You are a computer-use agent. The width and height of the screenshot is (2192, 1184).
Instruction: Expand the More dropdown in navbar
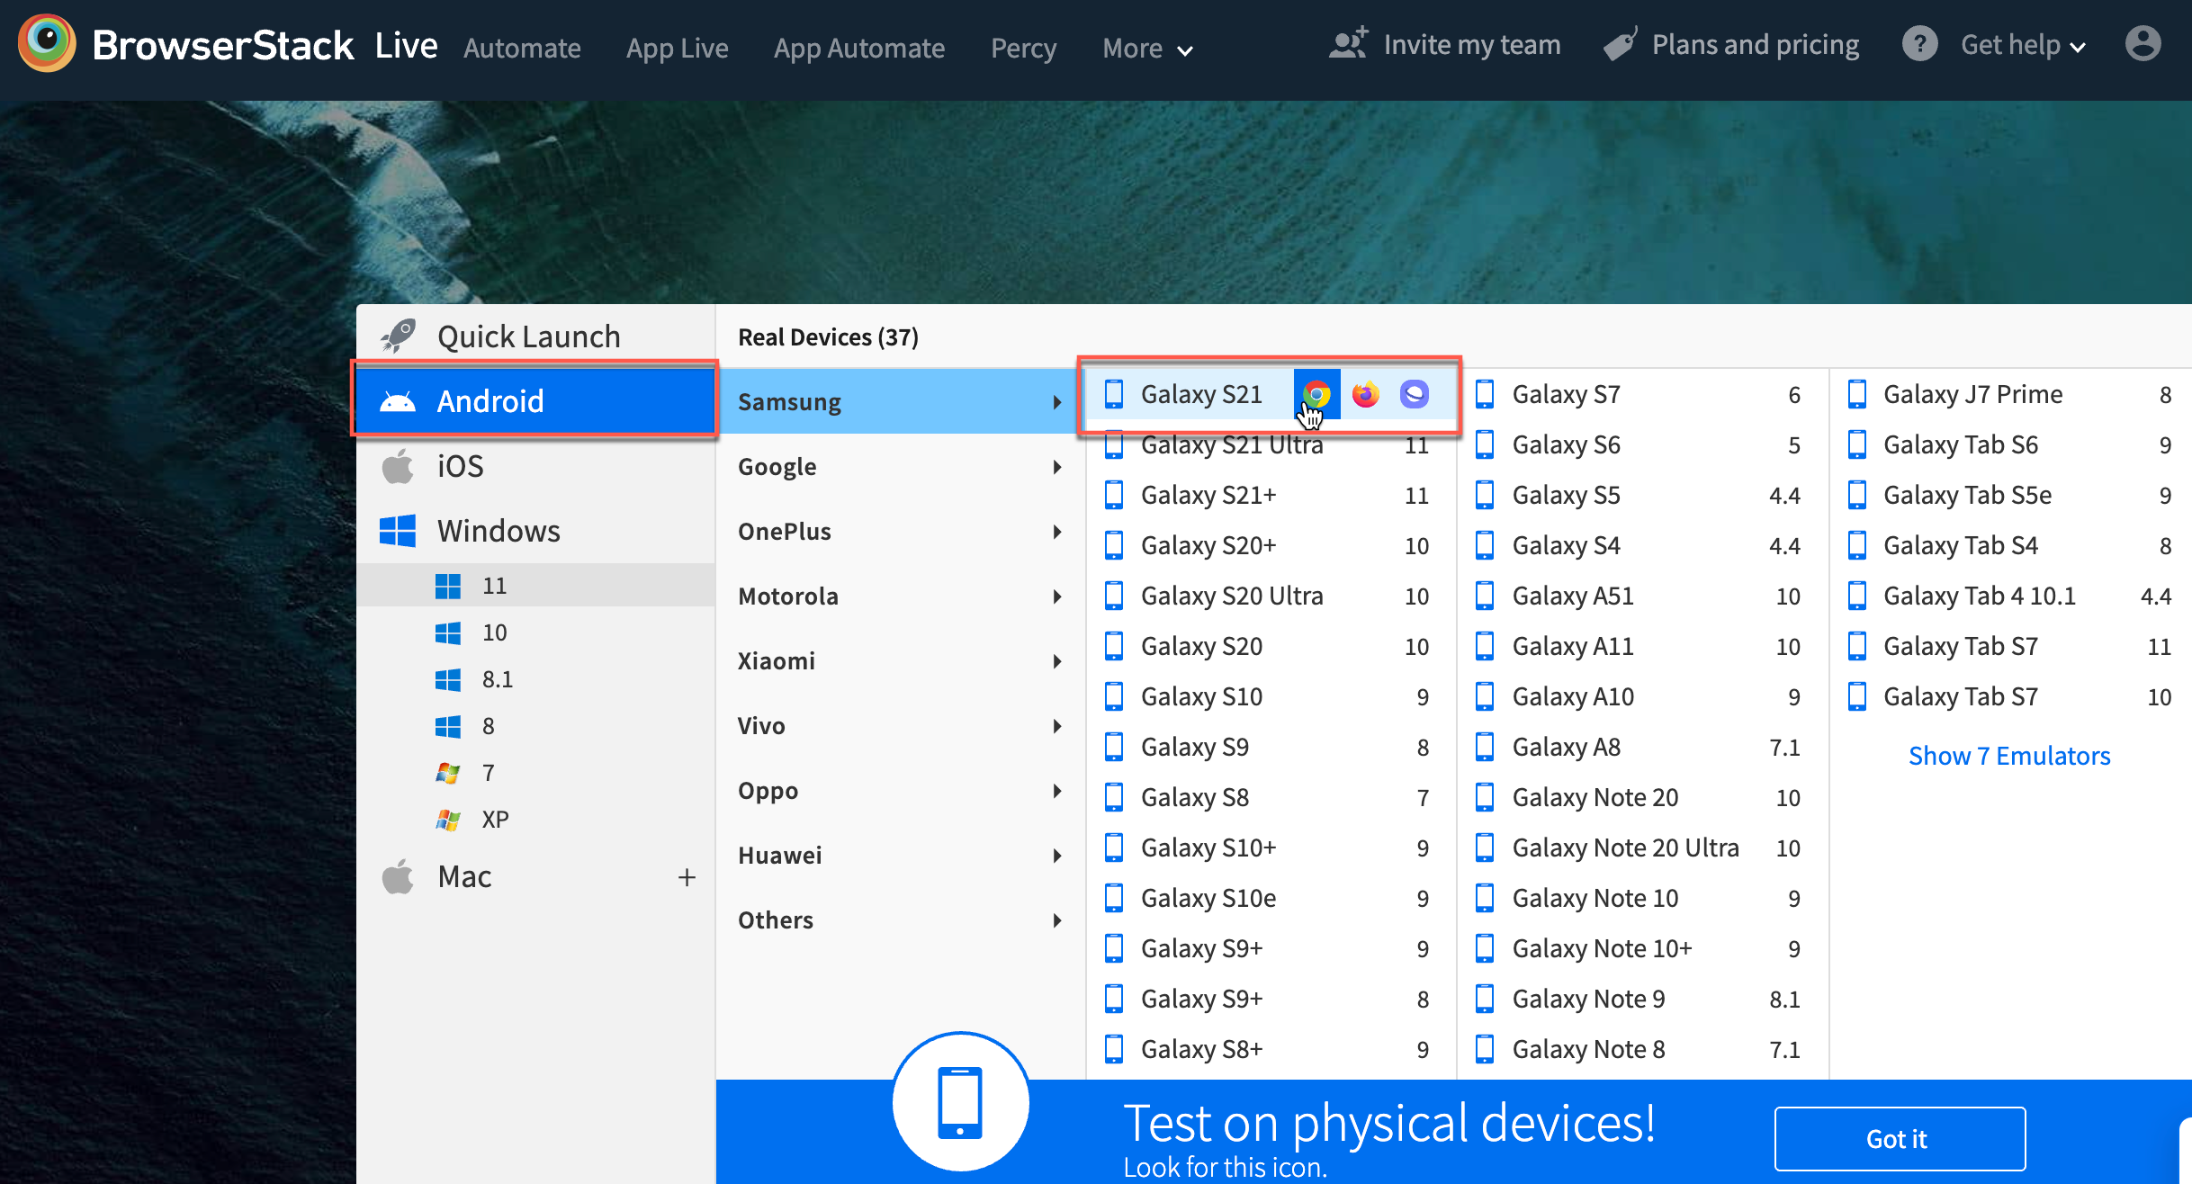pos(1147,49)
